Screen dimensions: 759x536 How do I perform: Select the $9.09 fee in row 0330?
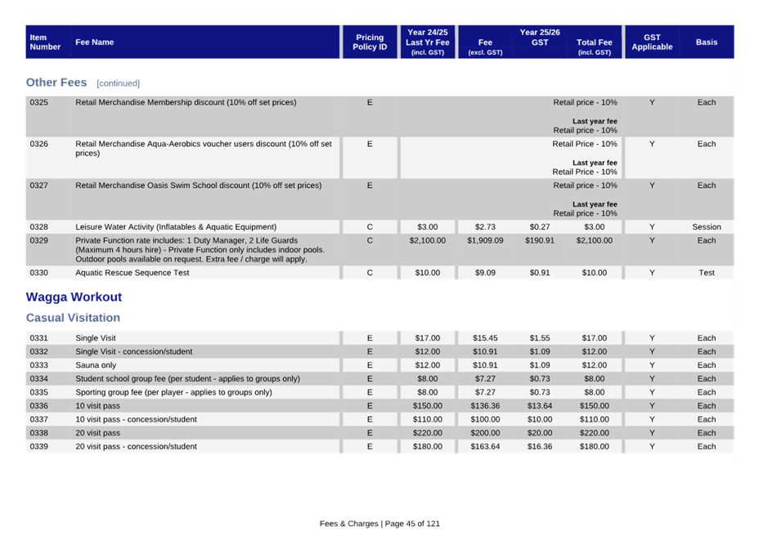485,273
